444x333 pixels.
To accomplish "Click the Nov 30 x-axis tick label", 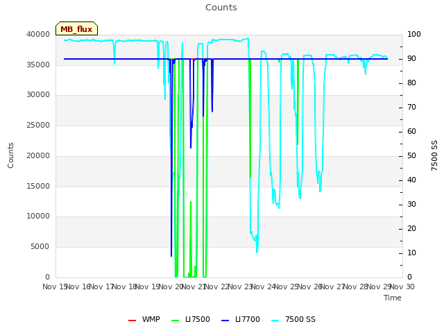I will pos(402,287).
